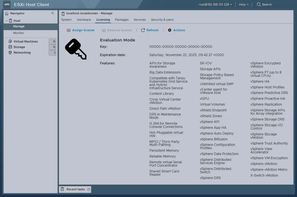Click the Virtual Volumes feature
297x197 pixels.
[x=212, y=104]
